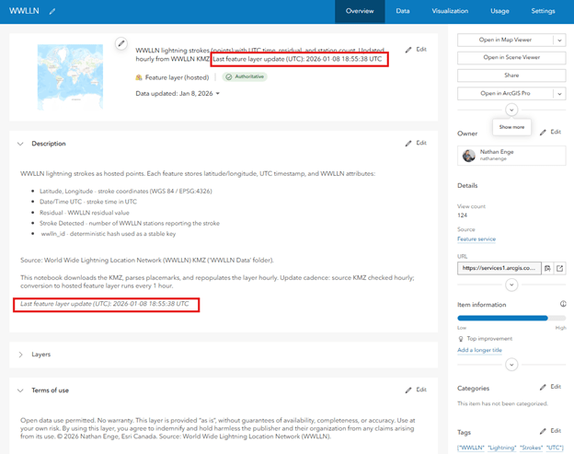Click the view count value 124
The height and width of the screenshot is (454, 574).
(462, 215)
